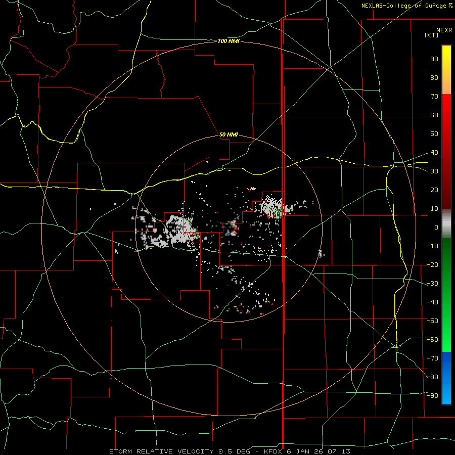Click the KT units label above color scale
455x455 pixels.
click(x=432, y=35)
